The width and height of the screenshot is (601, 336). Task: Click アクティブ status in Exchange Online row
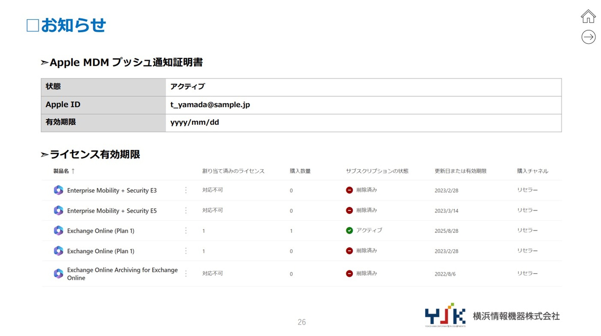tap(369, 230)
